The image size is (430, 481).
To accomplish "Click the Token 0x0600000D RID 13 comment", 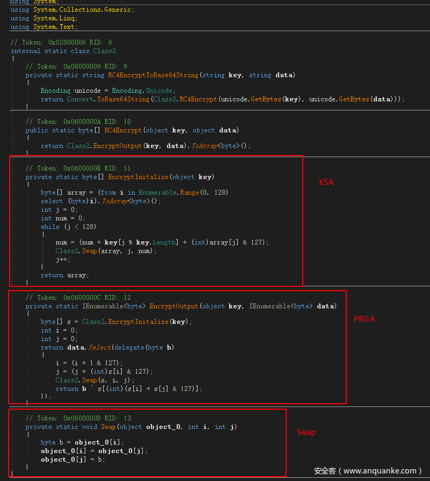I will pyautogui.click(x=78, y=418).
